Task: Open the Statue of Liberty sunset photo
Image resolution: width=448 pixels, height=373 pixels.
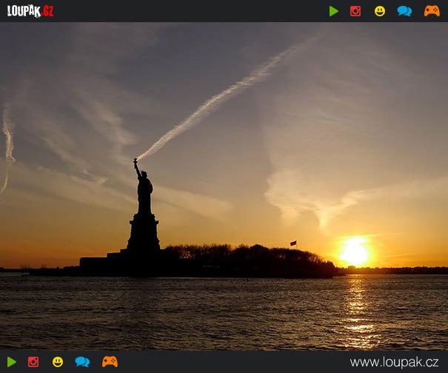Action: pyautogui.click(x=224, y=186)
